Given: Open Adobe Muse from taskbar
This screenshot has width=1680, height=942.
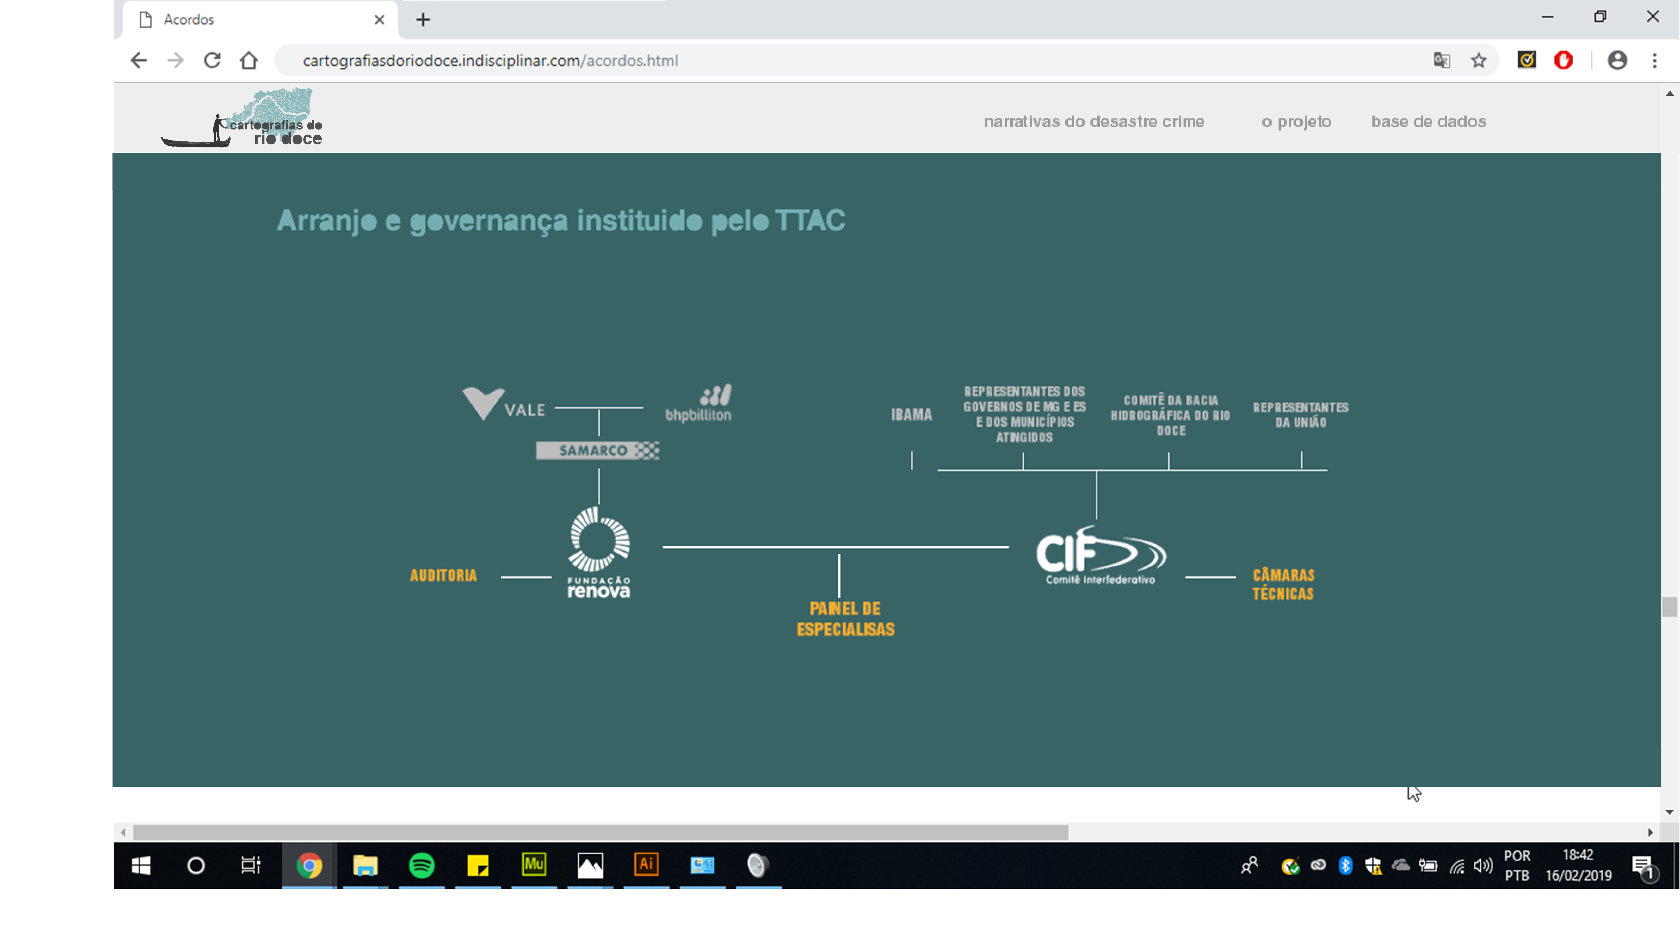Looking at the screenshot, I should tap(533, 865).
